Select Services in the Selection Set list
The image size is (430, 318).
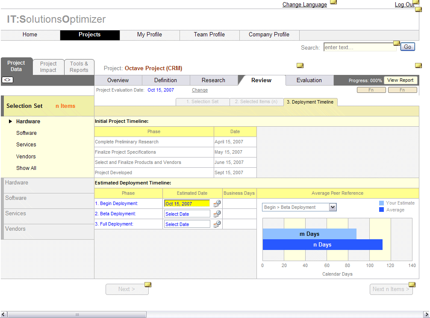(26, 144)
